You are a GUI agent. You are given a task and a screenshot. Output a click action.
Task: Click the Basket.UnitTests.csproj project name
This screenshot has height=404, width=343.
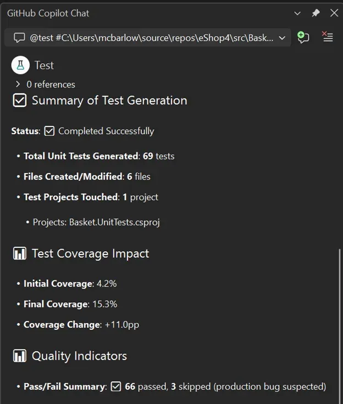(x=114, y=222)
